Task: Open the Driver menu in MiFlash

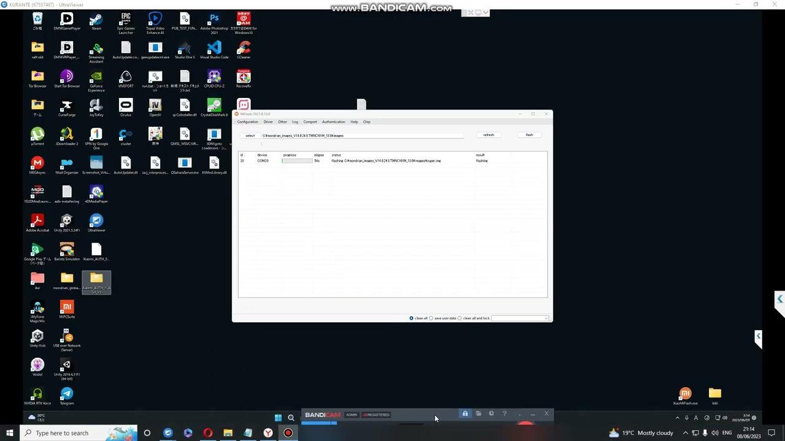Action: point(268,122)
